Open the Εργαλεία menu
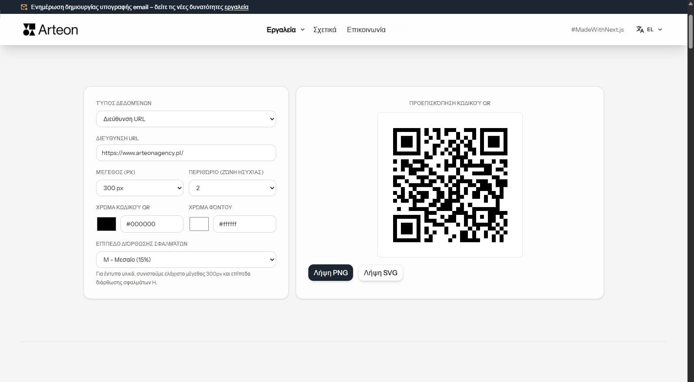The width and height of the screenshot is (694, 382). tap(281, 30)
